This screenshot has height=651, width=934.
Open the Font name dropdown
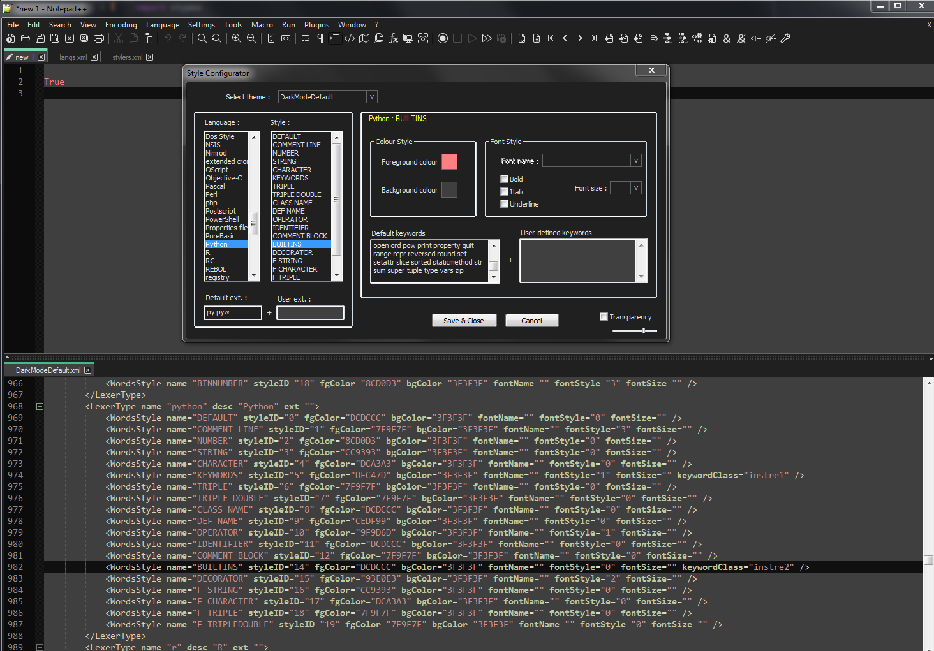coord(635,161)
